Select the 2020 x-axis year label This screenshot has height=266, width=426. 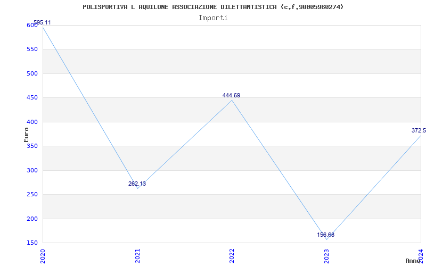tap(43, 256)
